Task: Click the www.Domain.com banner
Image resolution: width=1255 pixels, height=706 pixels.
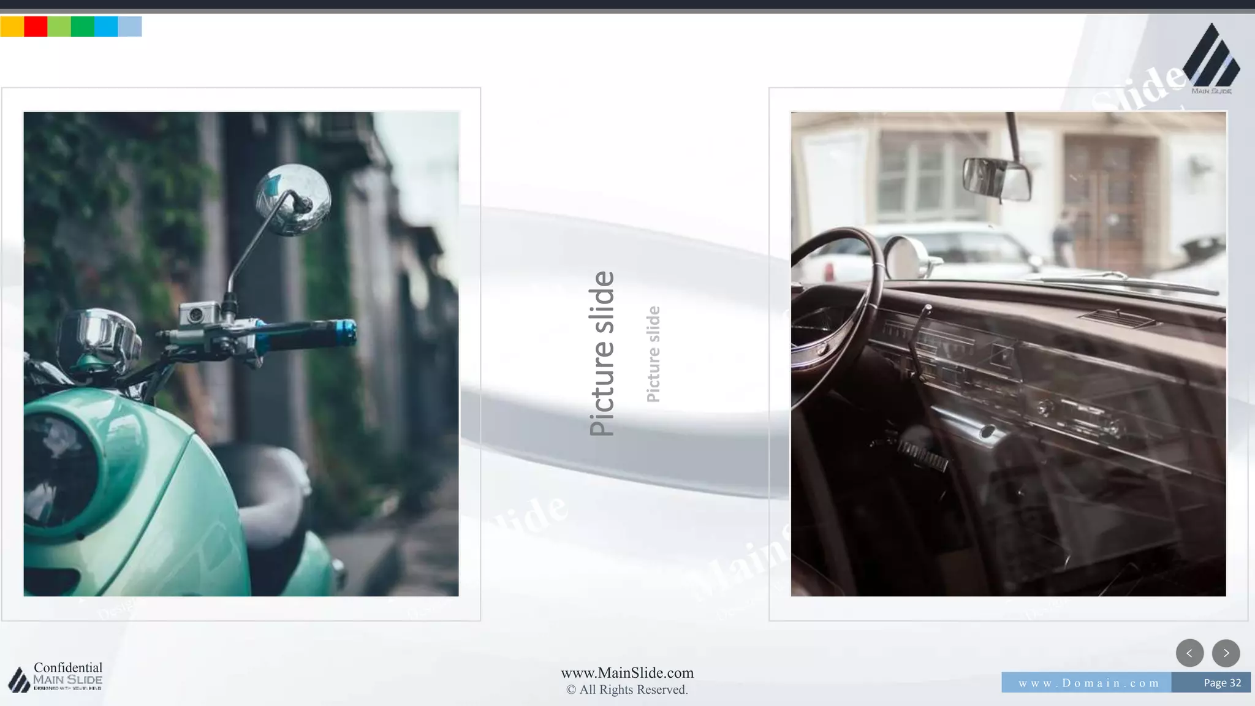Action: [x=1088, y=683]
